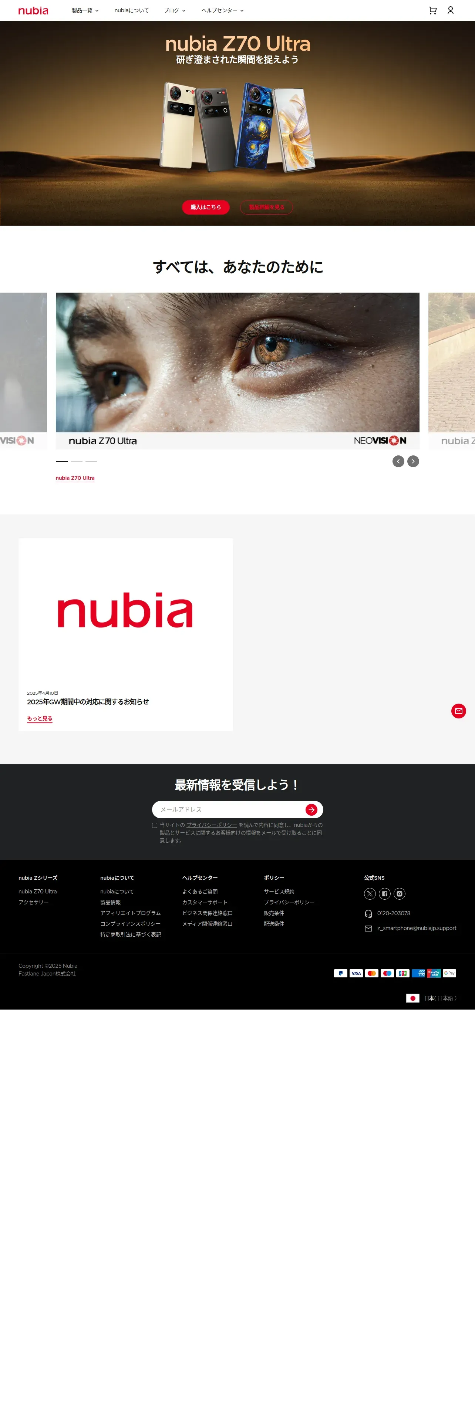Open footer よくあるご質問 link
The image size is (475, 1425).
pos(200,891)
